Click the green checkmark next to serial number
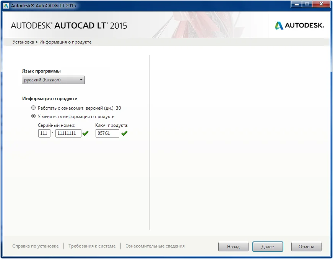The height and width of the screenshot is (259, 333). pyautogui.click(x=85, y=133)
